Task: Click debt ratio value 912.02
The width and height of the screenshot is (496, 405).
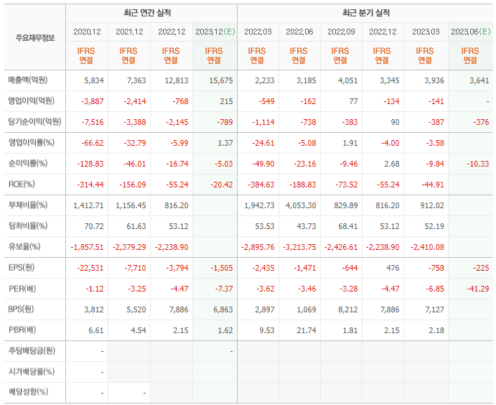Action: [x=432, y=205]
